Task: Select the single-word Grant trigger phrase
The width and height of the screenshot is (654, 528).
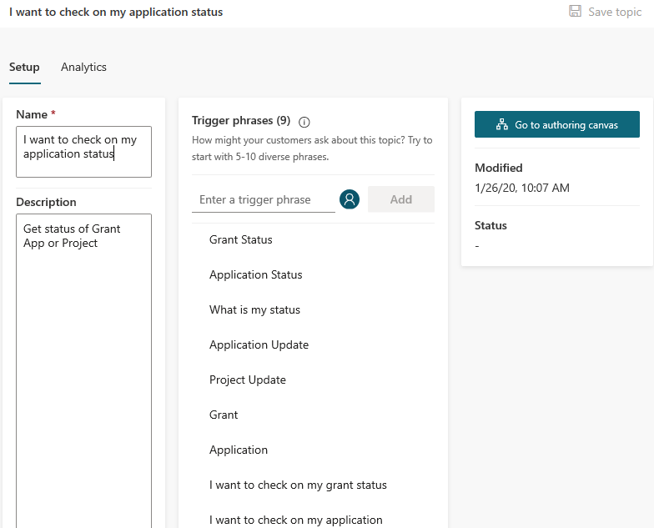Action: [x=224, y=415]
